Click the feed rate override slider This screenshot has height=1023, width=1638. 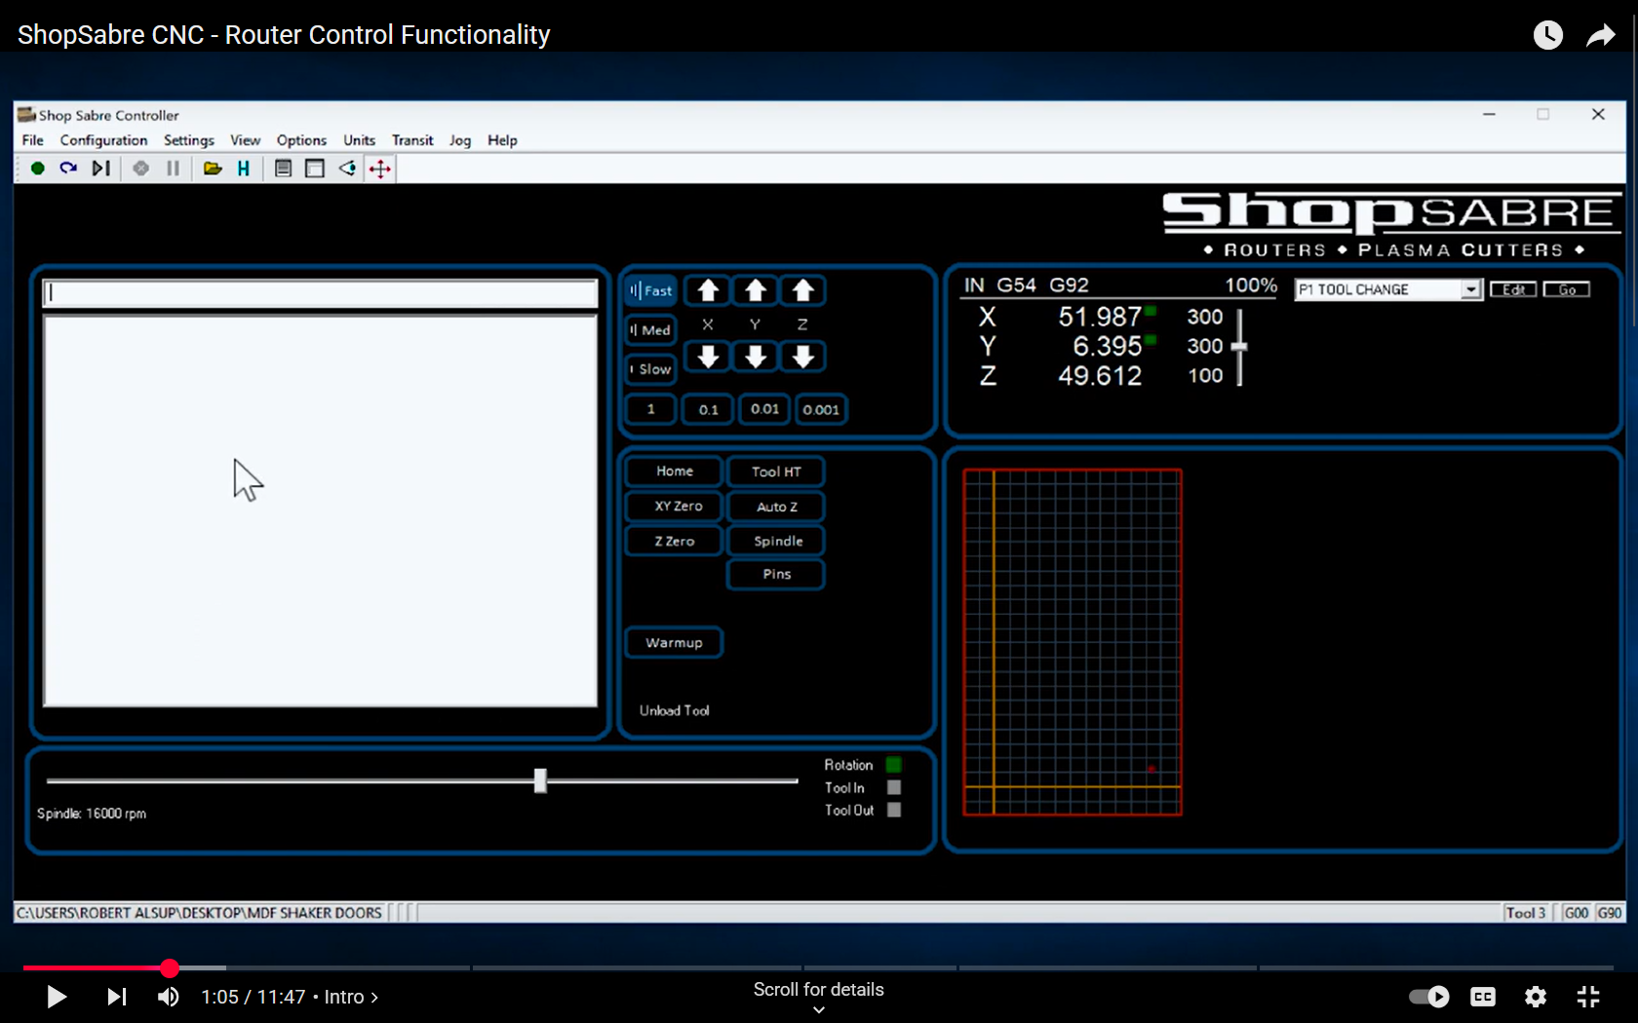coord(1239,347)
